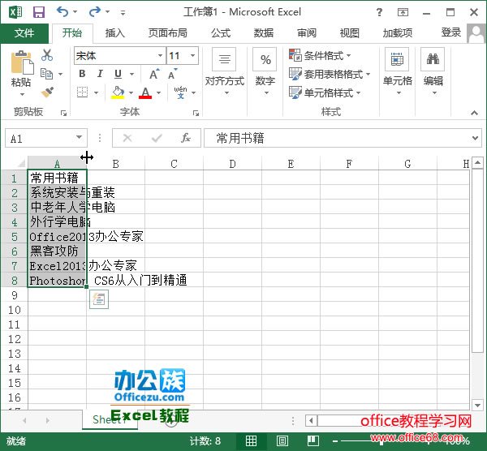Click the Insert Function fx button
The height and width of the screenshot is (451, 487).
pos(185,138)
